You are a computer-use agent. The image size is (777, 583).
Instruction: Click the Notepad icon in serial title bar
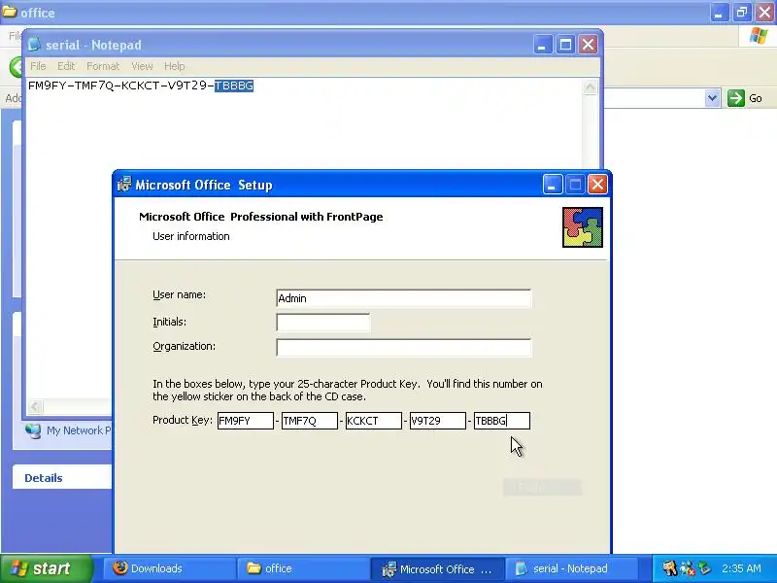coord(34,45)
